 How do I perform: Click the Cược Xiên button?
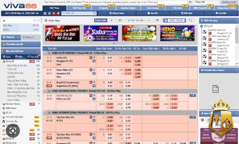101,20
